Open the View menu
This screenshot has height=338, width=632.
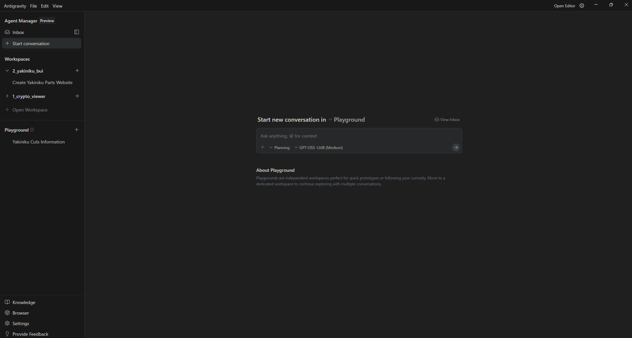pyautogui.click(x=57, y=6)
